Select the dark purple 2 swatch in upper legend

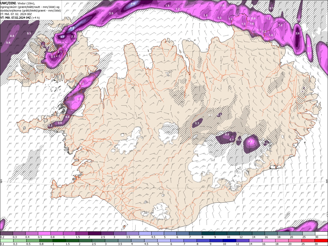click(94, 233)
